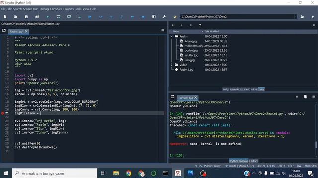
Task: Run the current cell
Action: point(58,17)
